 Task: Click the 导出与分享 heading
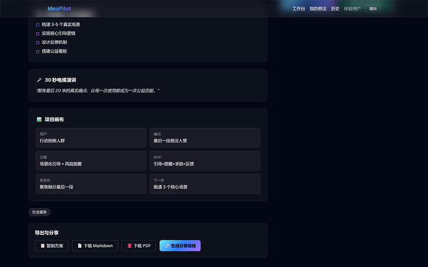point(47,233)
